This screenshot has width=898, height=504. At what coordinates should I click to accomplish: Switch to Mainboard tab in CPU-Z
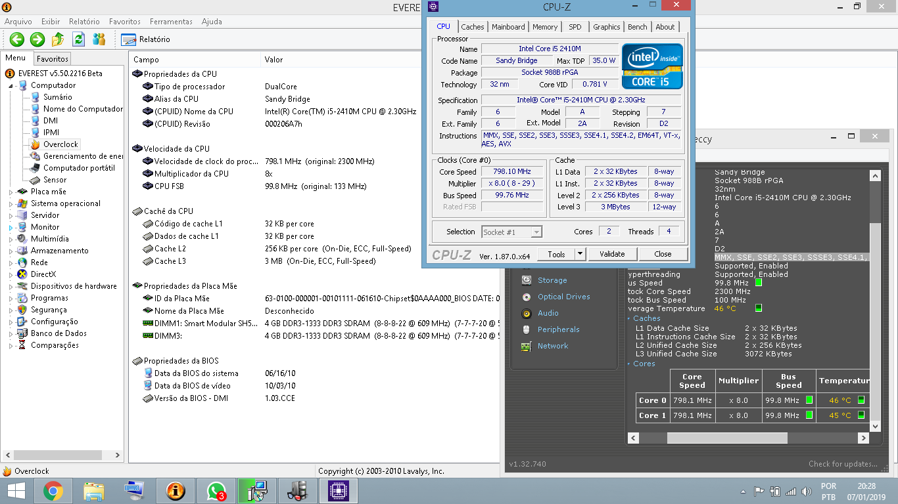(508, 27)
